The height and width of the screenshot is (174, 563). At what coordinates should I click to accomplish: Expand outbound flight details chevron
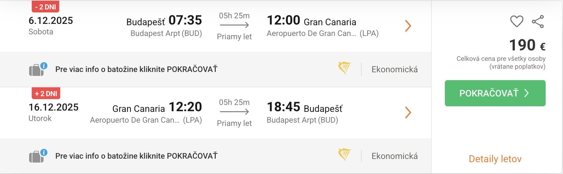click(x=408, y=26)
